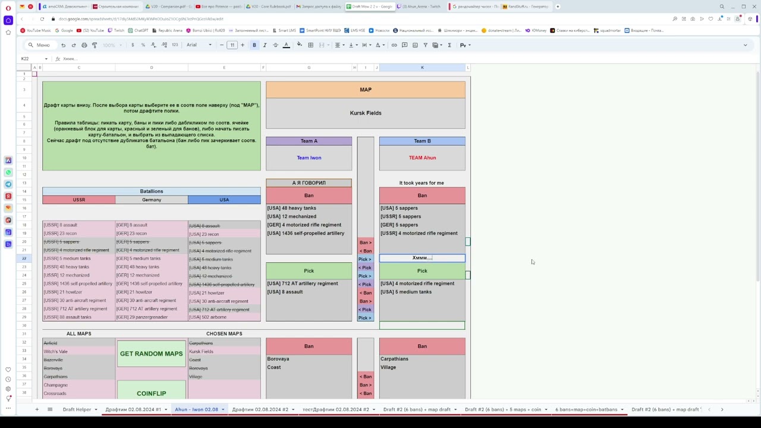Click the font size field

(x=232, y=45)
